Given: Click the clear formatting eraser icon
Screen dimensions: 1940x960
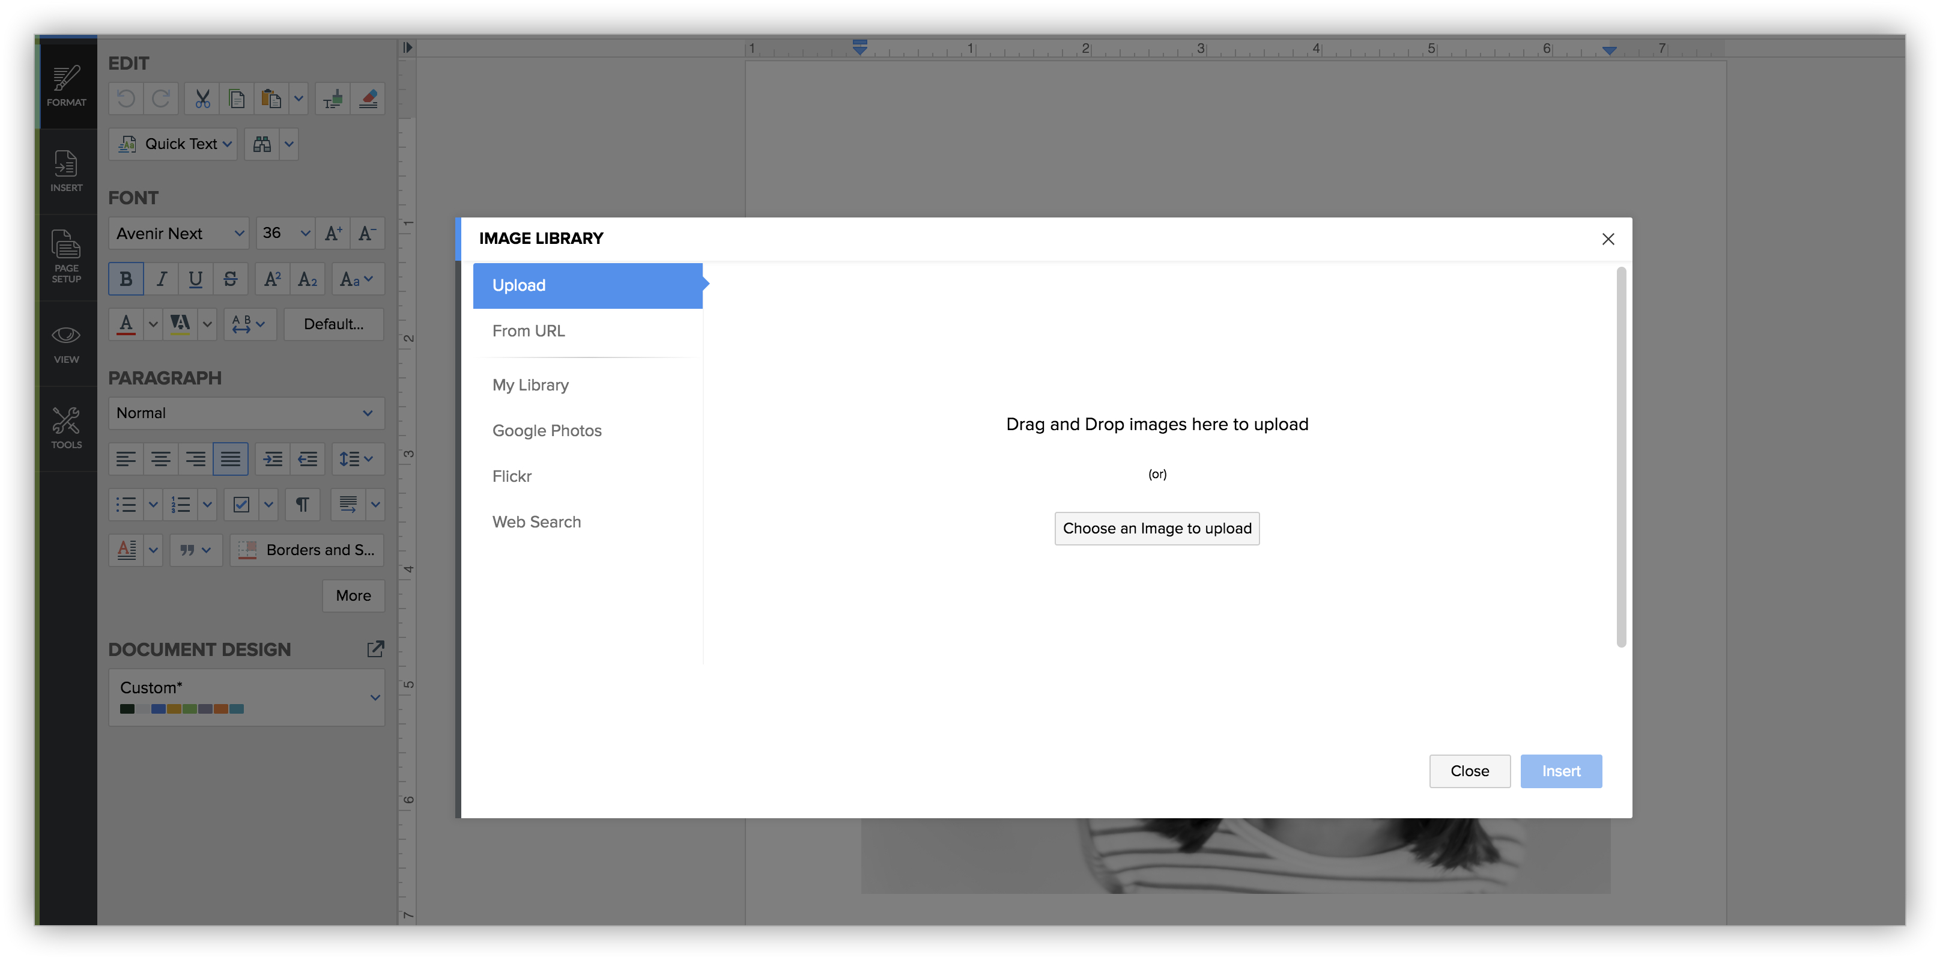Looking at the screenshot, I should [368, 99].
